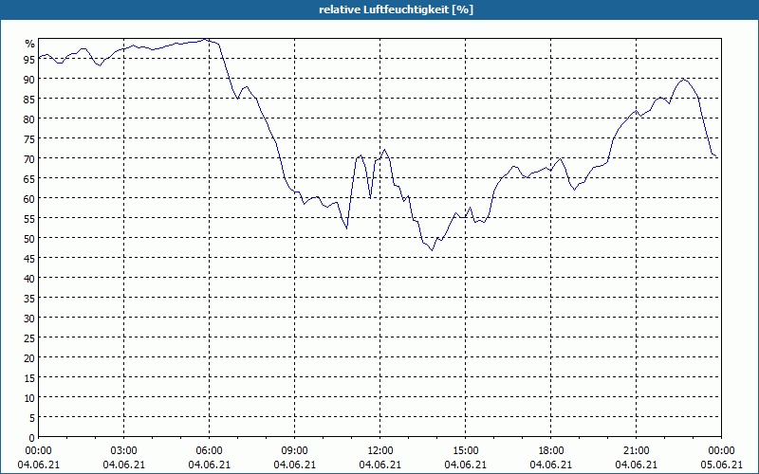Click the 05.06.21 date label
The width and height of the screenshot is (759, 474).
[721, 465]
